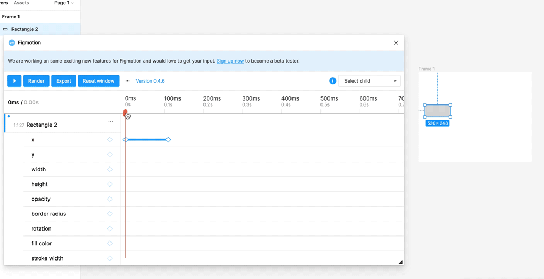Click the Render button
This screenshot has height=279, width=544.
(x=36, y=81)
